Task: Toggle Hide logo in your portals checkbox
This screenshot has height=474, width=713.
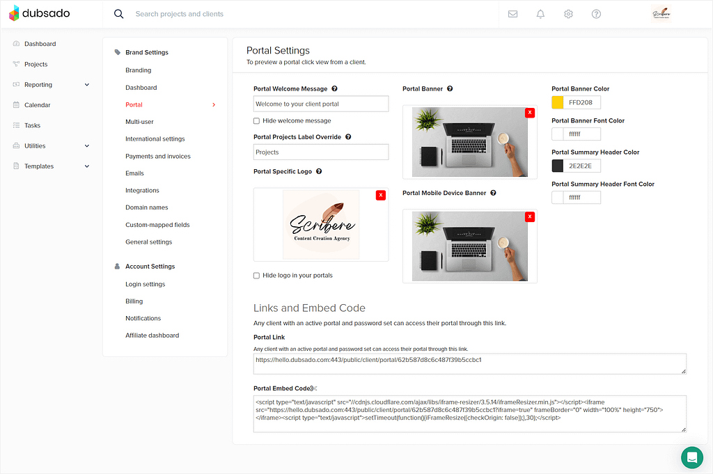Action: [256, 276]
